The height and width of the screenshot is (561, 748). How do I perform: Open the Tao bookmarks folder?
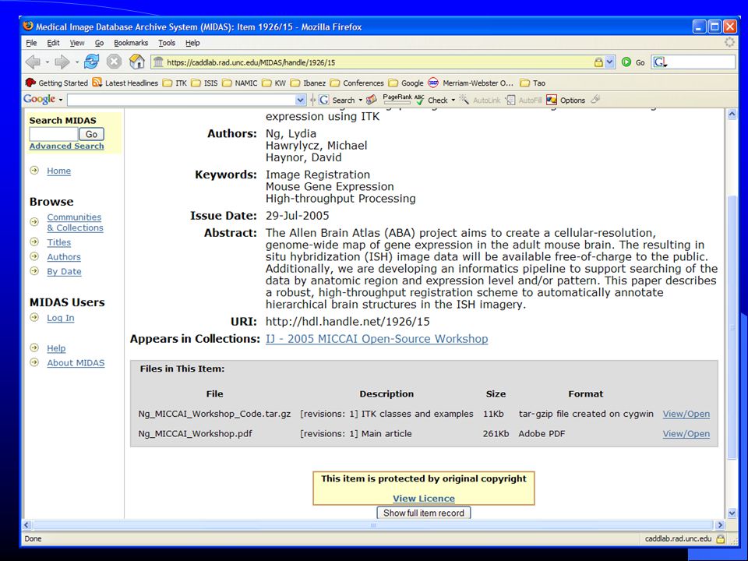(532, 83)
